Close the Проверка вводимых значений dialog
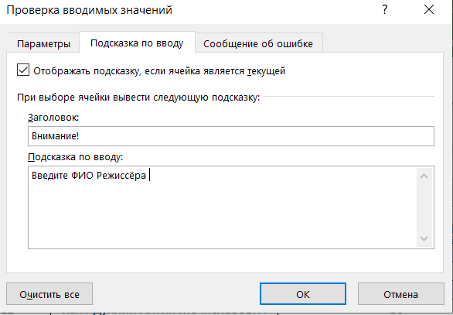Viewport: 453px width, 315px height. (429, 10)
